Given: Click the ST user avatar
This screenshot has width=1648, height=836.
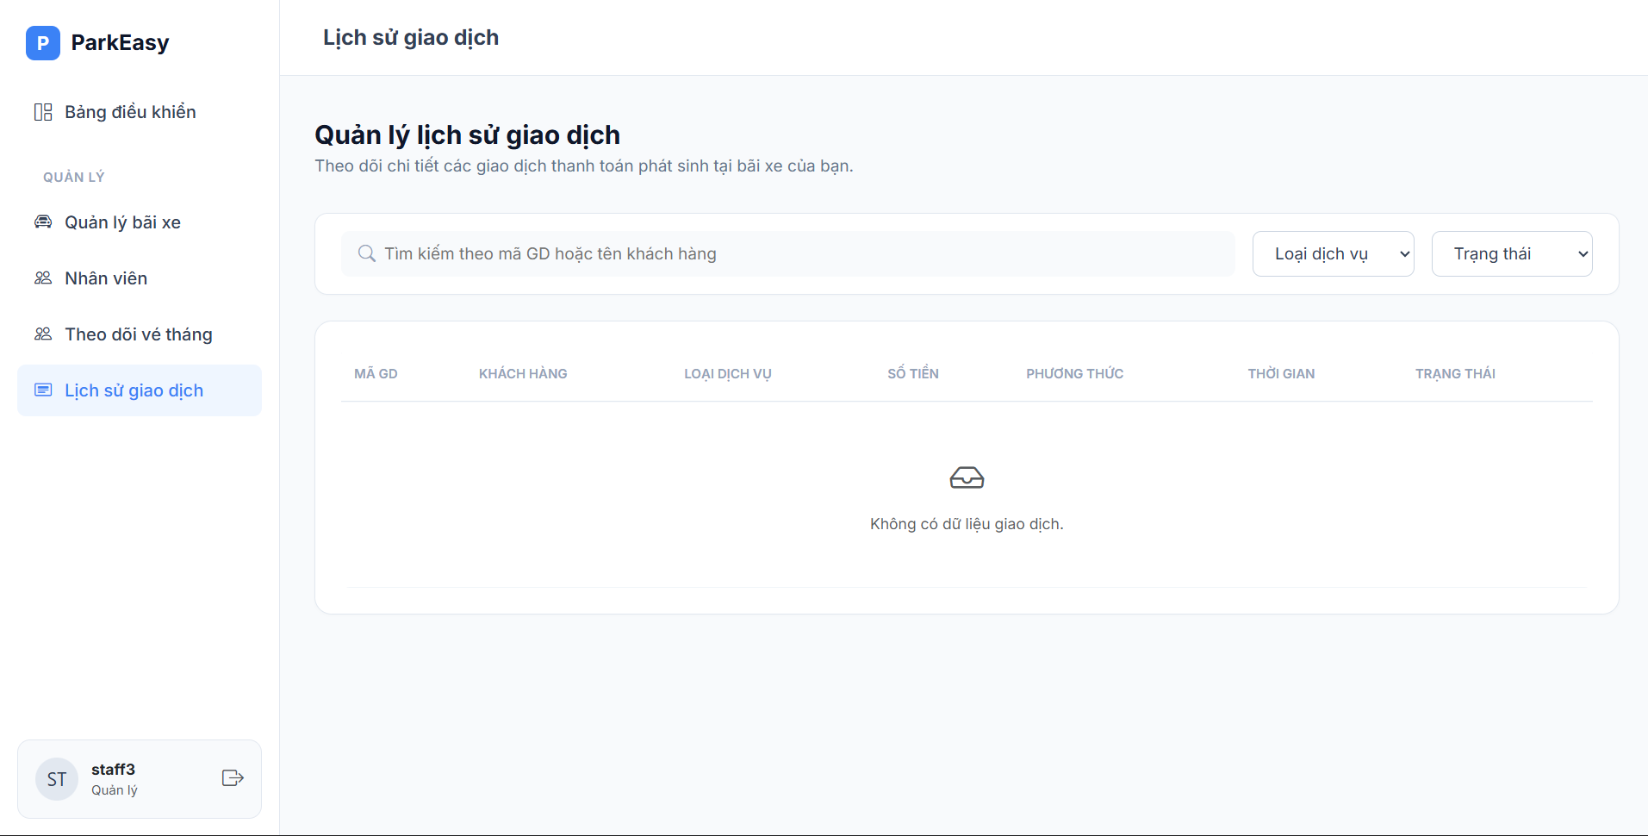Looking at the screenshot, I should click(57, 779).
